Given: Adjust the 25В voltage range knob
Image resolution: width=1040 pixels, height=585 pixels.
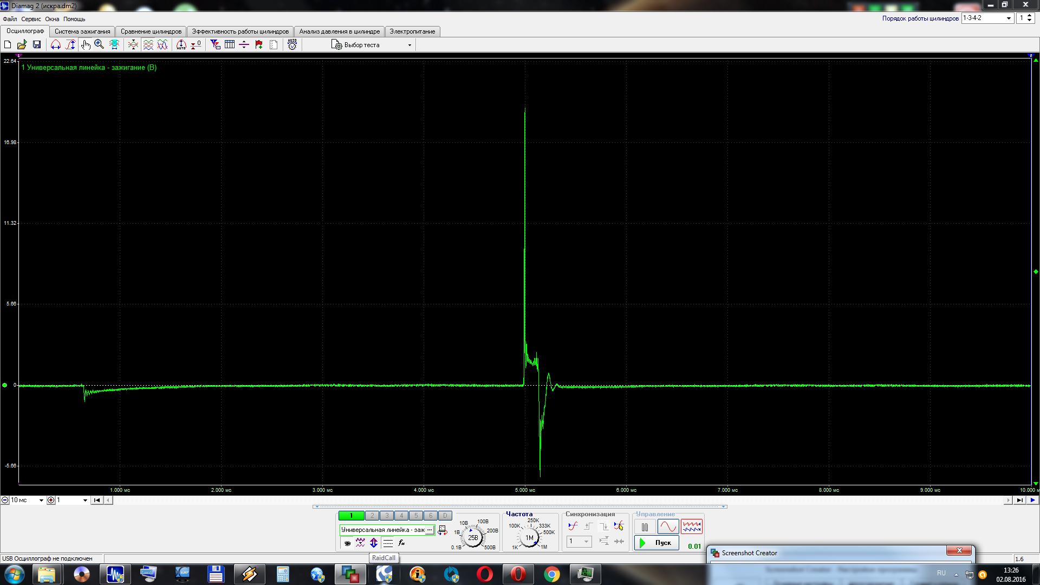Looking at the screenshot, I should point(473,537).
